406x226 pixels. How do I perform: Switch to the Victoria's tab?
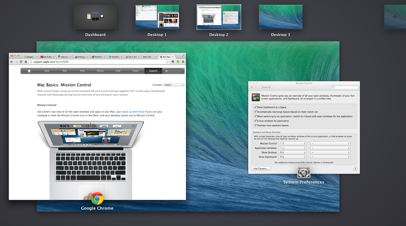[x=115, y=57]
